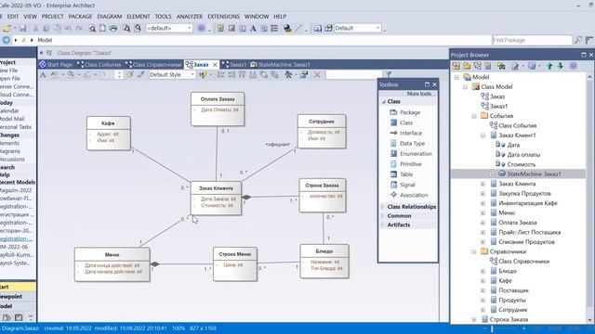Screen dimensions: 595x334
Task: Click the font 'A' icon in diagram toolbar
Action: pos(43,75)
